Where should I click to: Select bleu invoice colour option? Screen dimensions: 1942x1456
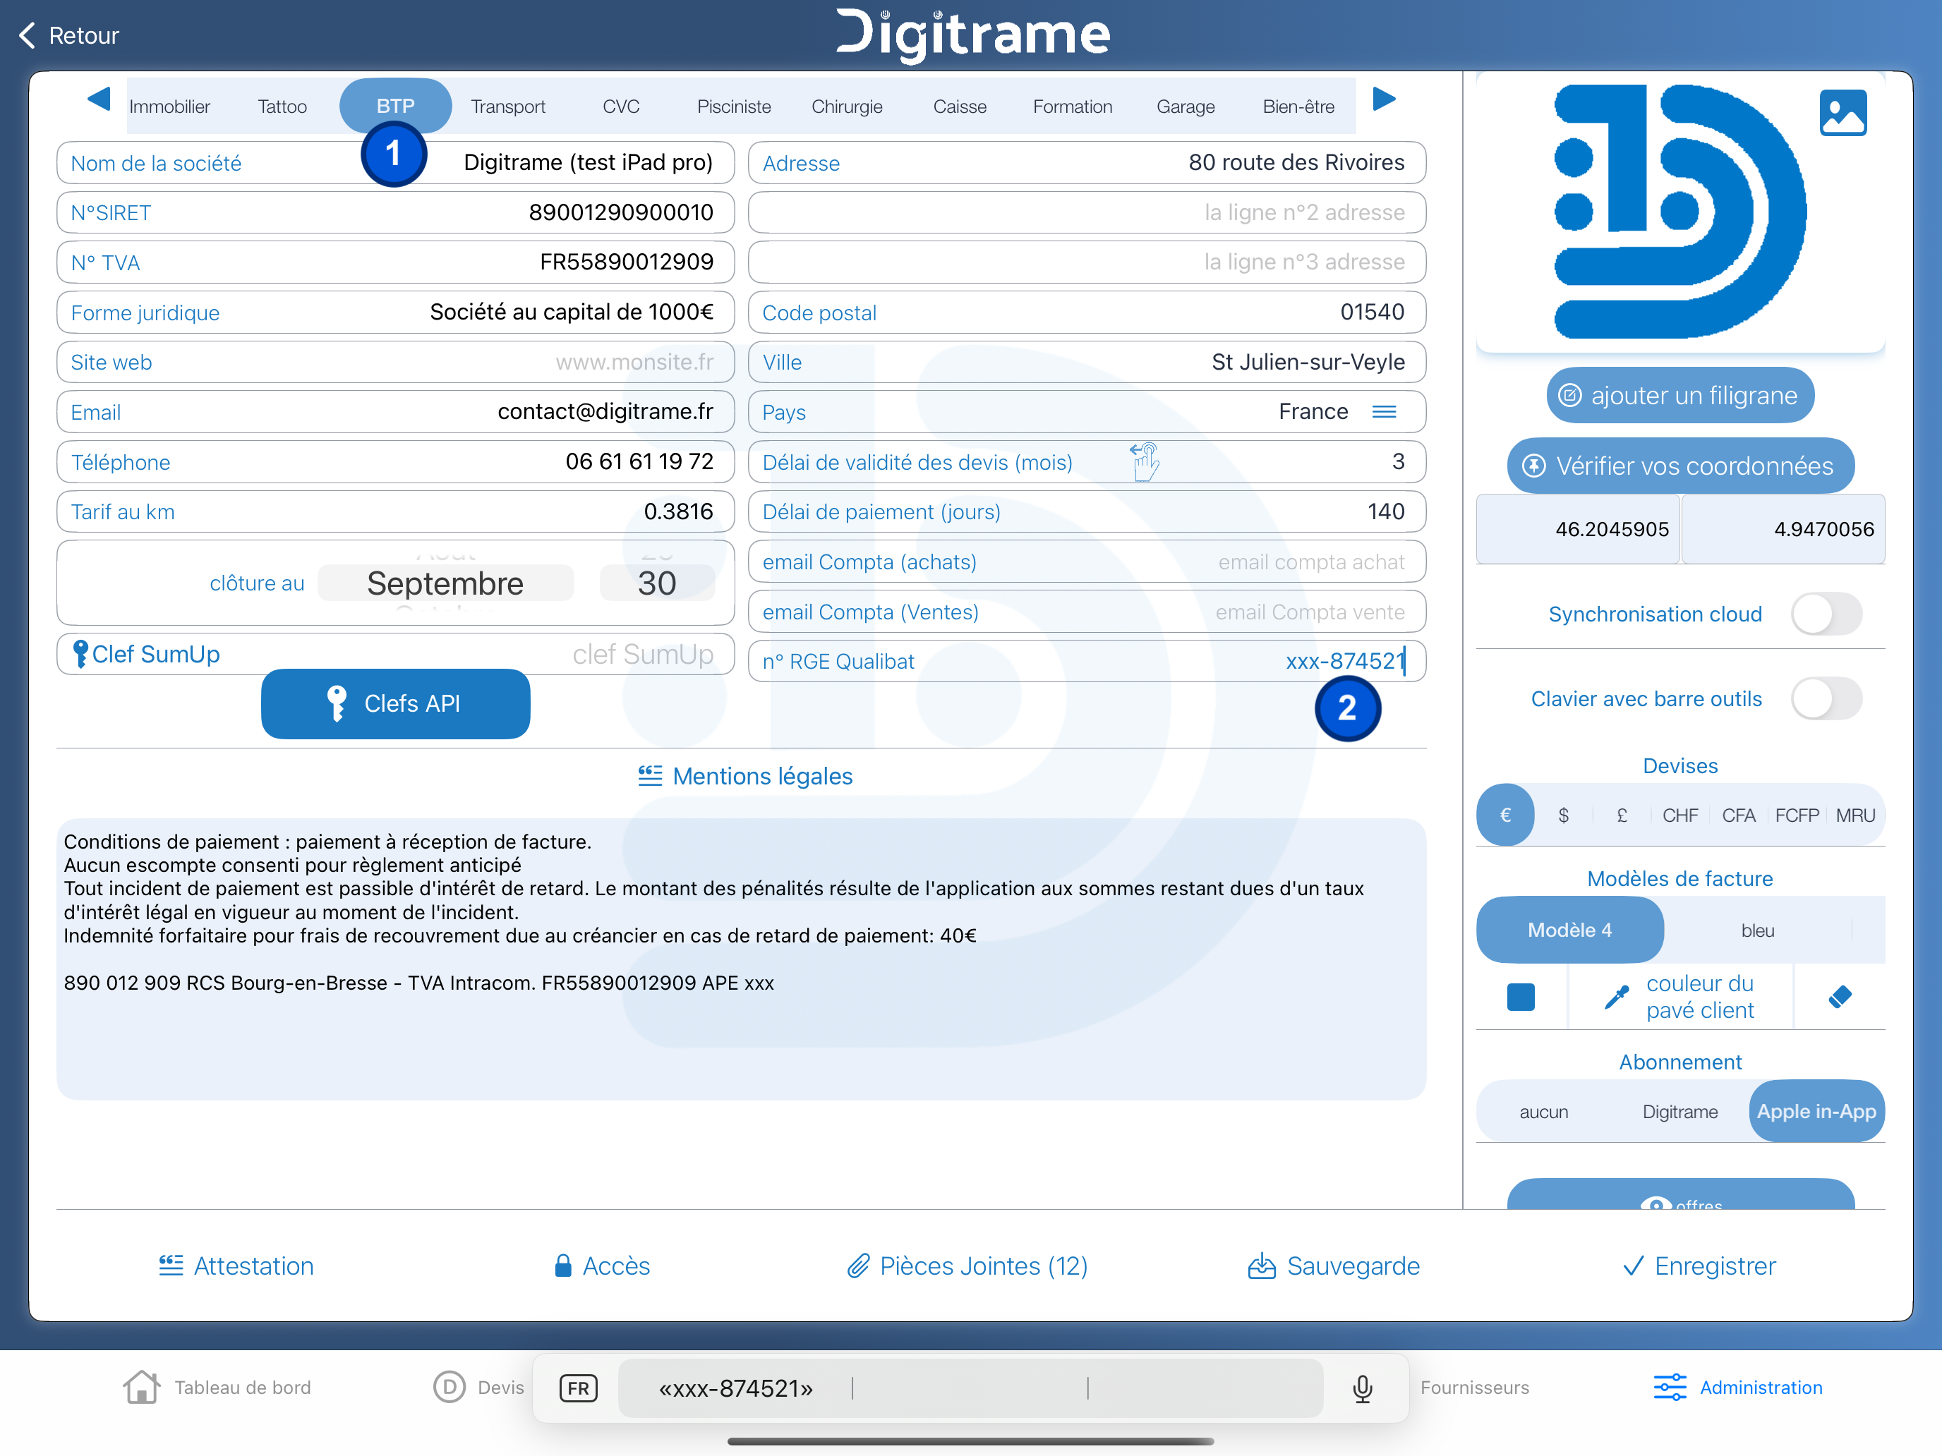tap(1758, 930)
